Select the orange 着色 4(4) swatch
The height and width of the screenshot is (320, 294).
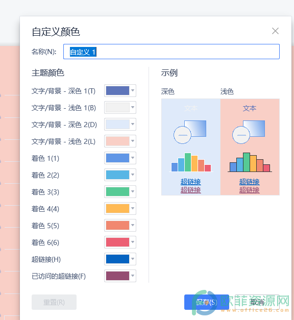click(117, 208)
